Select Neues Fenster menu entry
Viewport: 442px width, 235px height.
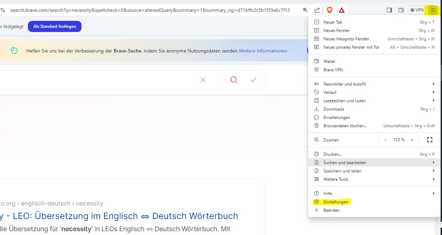(x=374, y=31)
